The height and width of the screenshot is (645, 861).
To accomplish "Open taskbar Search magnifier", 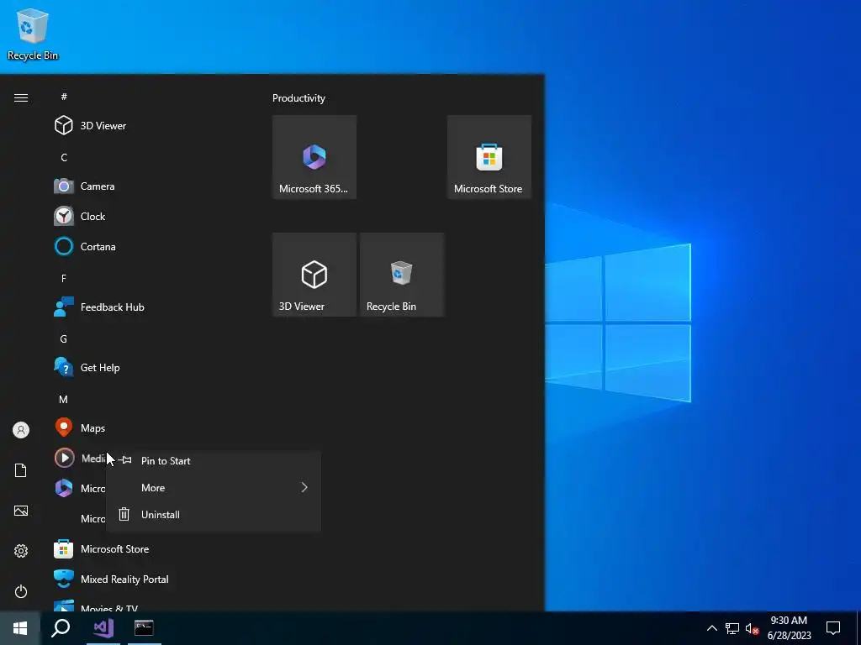I will (x=61, y=628).
